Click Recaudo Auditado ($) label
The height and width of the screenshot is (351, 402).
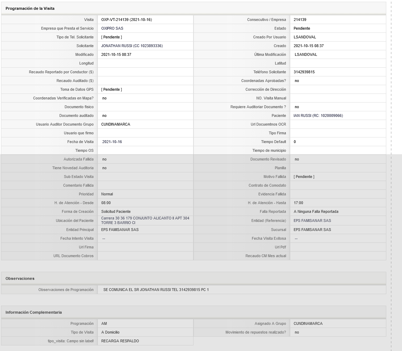coord(75,81)
